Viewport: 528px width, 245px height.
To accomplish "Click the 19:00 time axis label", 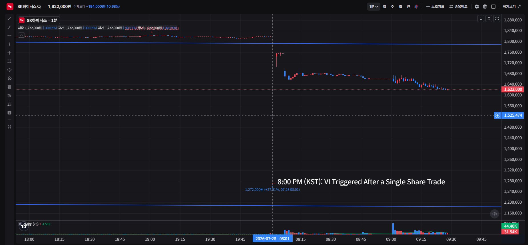I will [150, 239].
